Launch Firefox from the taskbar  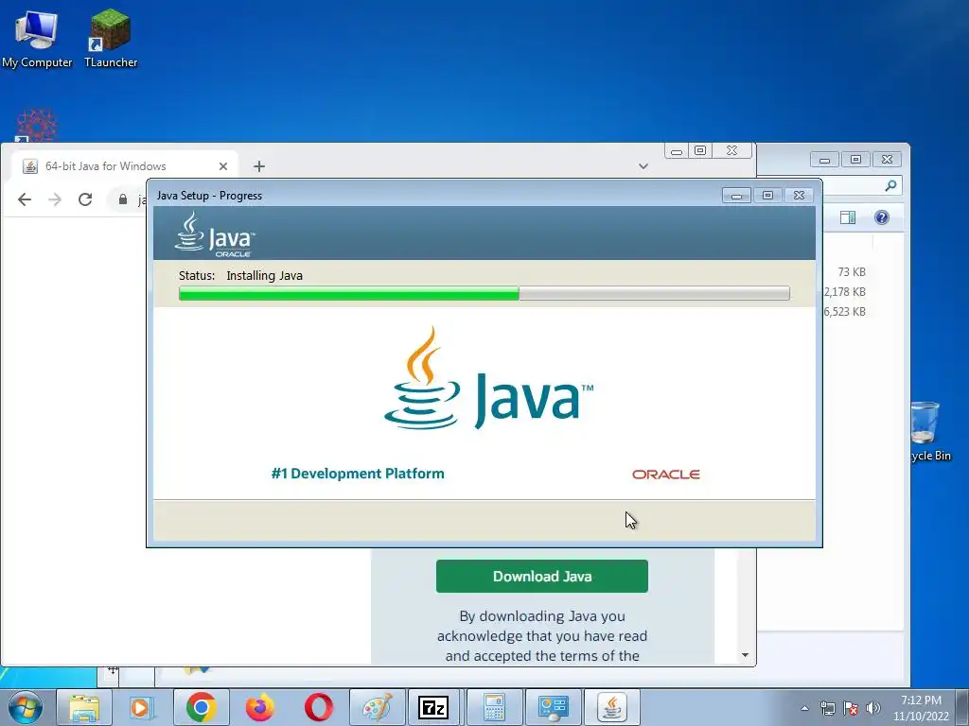[x=259, y=707]
